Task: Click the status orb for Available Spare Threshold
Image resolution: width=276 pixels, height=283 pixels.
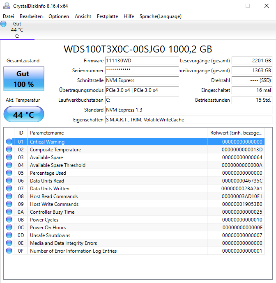Action: [9, 165]
